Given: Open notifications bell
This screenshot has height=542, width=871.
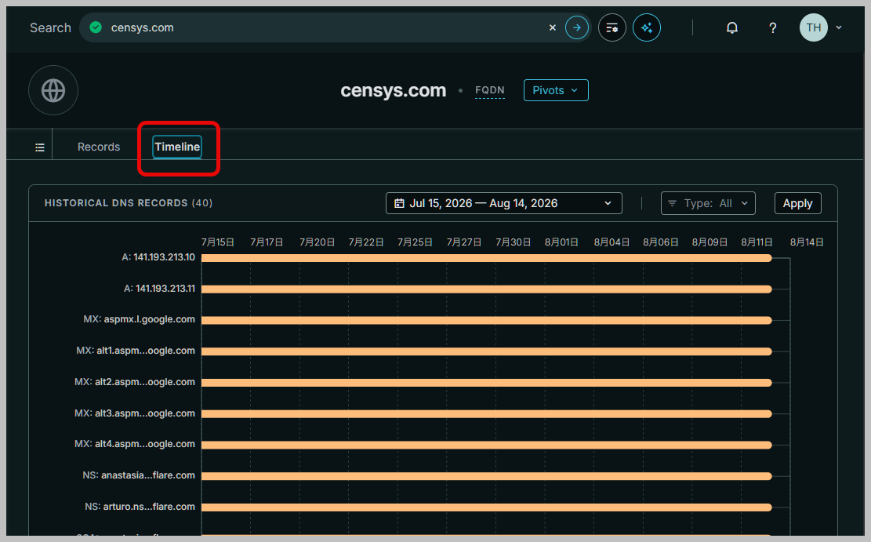Looking at the screenshot, I should [732, 27].
